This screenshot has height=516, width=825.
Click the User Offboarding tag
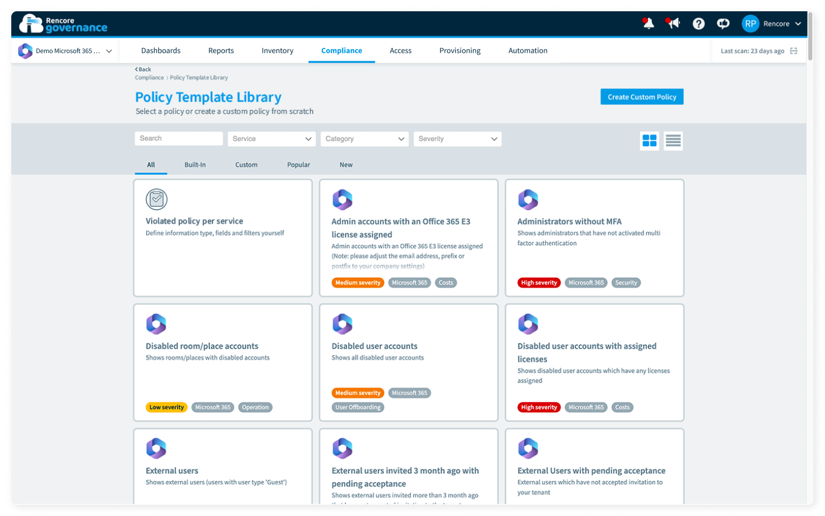tap(358, 407)
